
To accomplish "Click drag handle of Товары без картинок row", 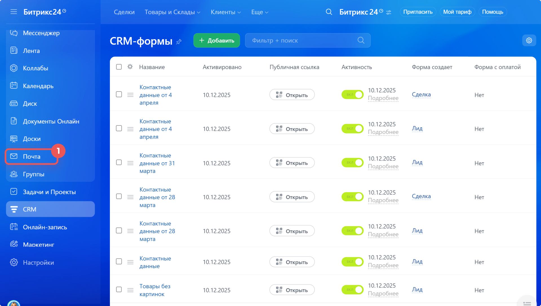I will 130,290.
